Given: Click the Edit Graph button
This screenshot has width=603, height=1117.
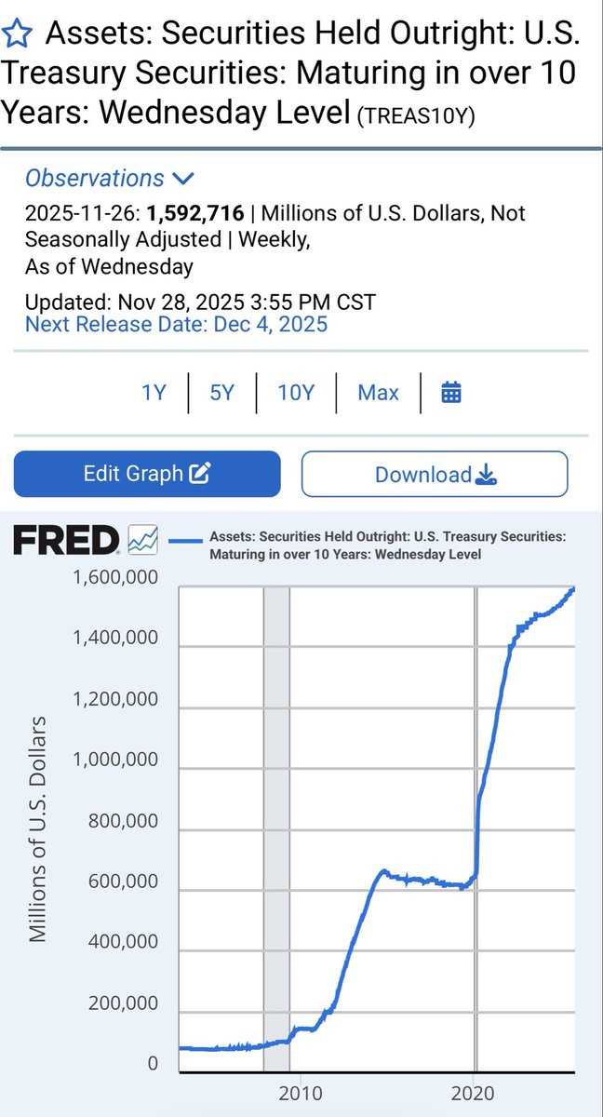Looking at the screenshot, I should click(147, 474).
